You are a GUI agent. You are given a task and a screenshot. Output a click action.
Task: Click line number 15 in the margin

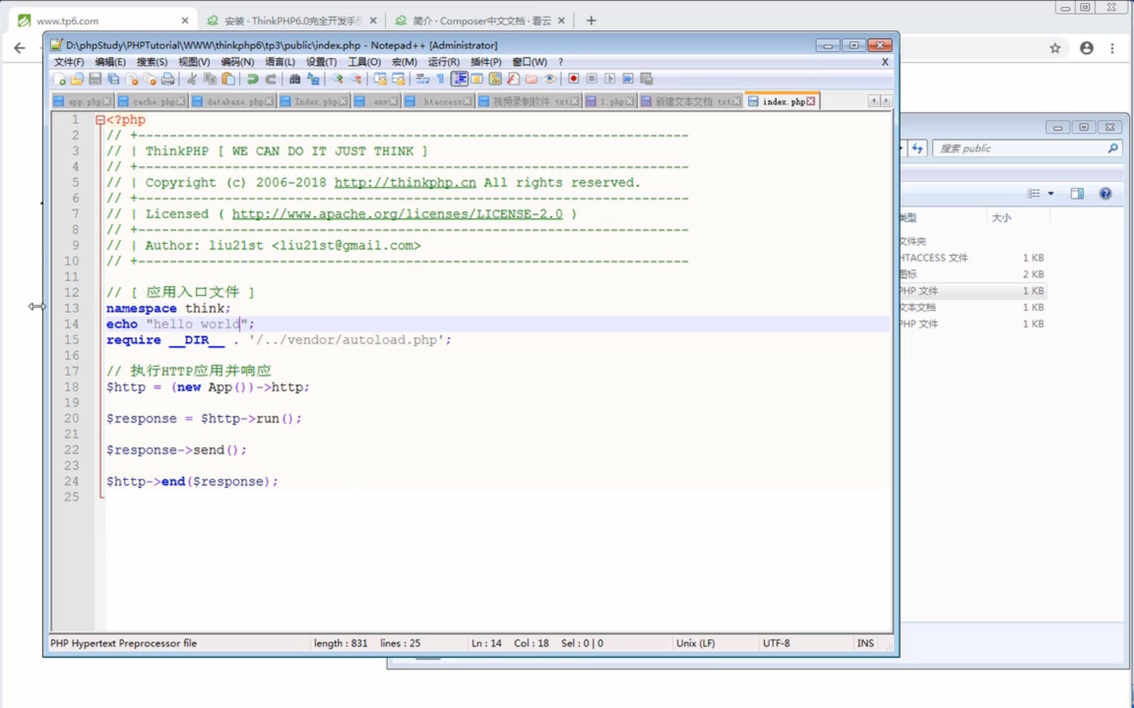point(72,340)
